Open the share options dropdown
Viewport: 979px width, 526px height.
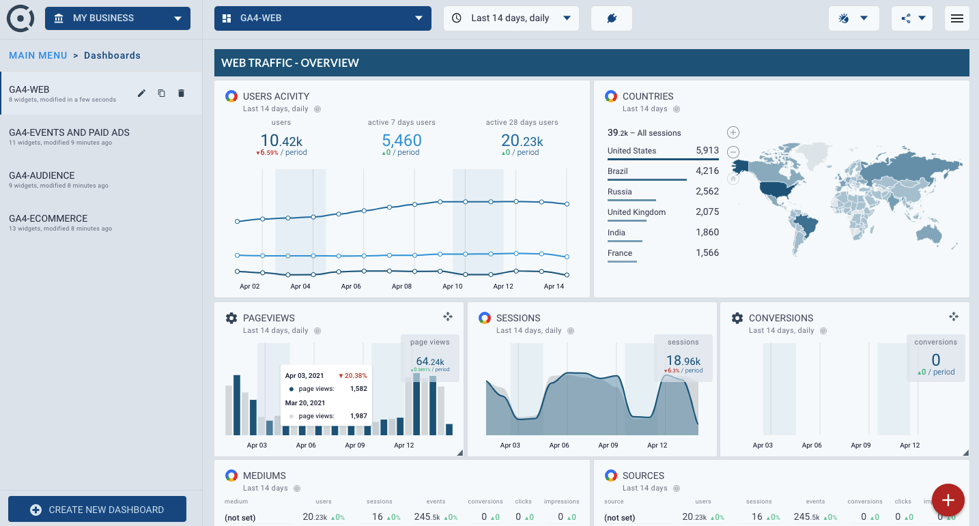click(x=912, y=18)
